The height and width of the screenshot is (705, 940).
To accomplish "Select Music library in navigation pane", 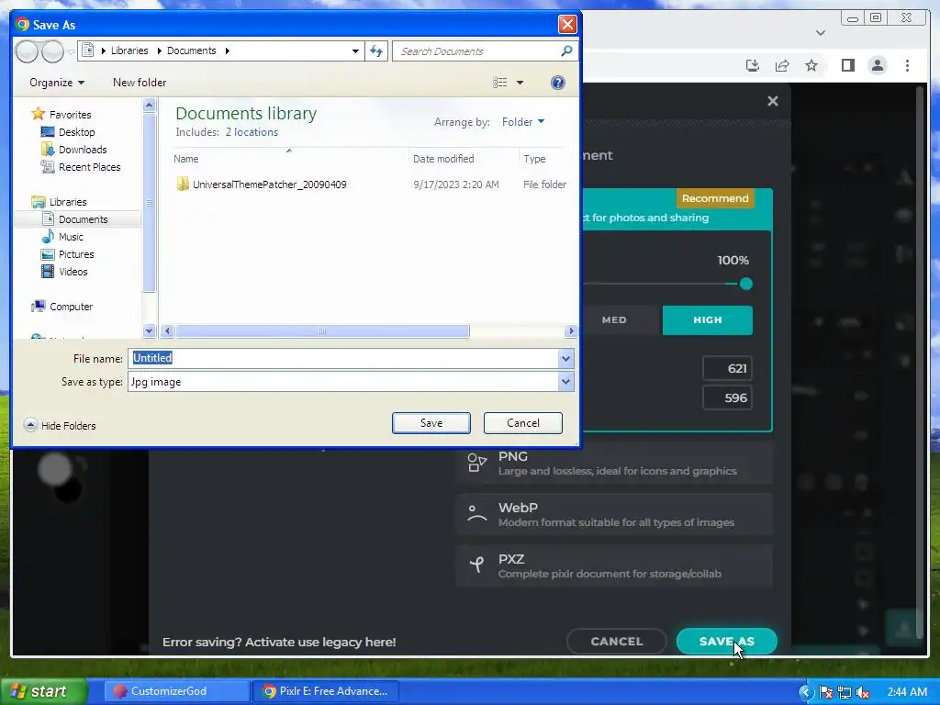I will click(62, 237).
